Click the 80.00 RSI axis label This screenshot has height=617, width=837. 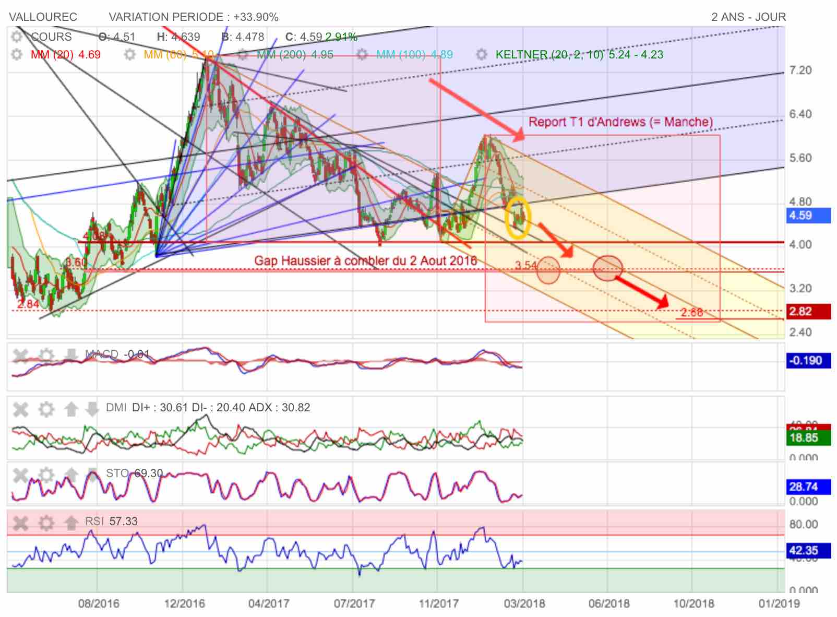click(804, 525)
